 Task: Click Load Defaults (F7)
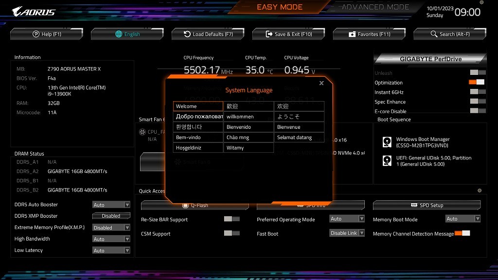208,34
